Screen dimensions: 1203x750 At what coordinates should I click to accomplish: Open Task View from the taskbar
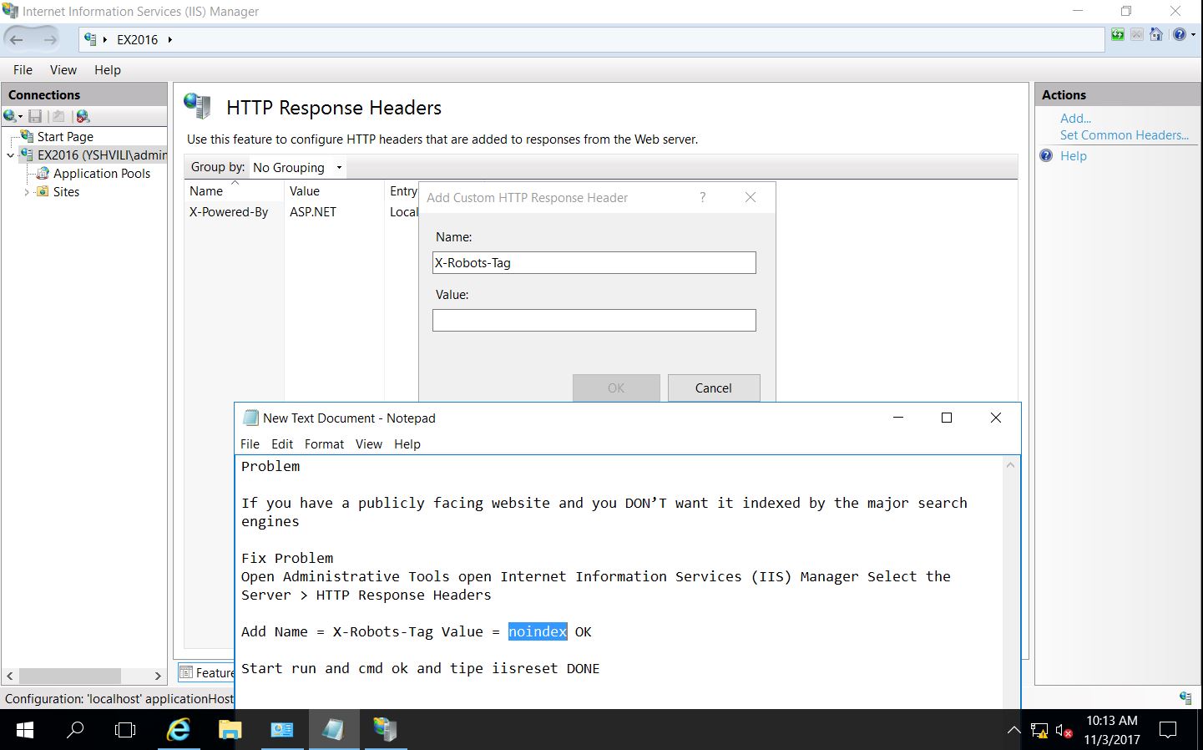click(125, 730)
